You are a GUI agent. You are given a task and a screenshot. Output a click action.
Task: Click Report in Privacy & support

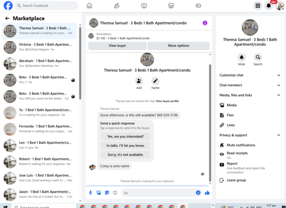250,167
